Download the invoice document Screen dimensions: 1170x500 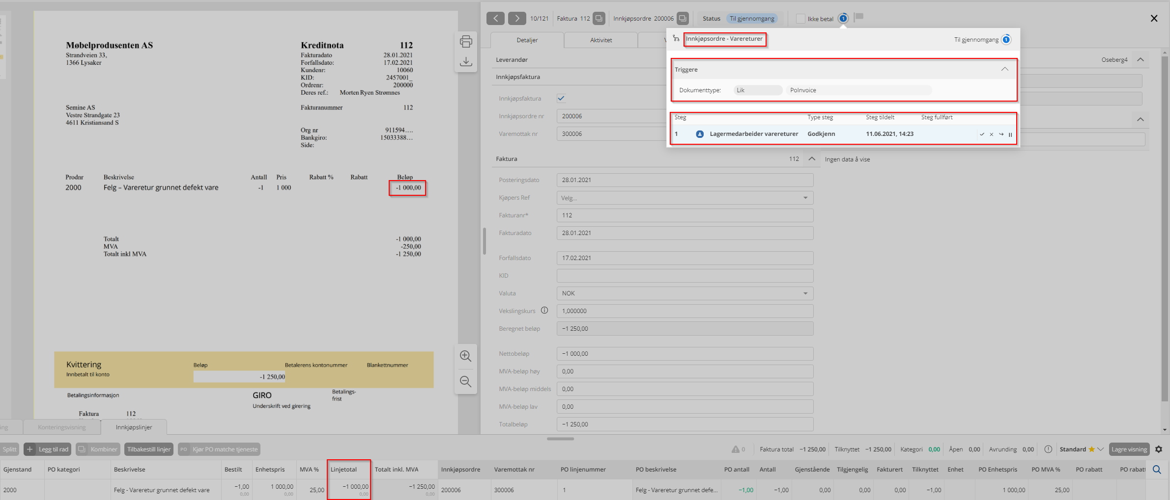tap(466, 62)
